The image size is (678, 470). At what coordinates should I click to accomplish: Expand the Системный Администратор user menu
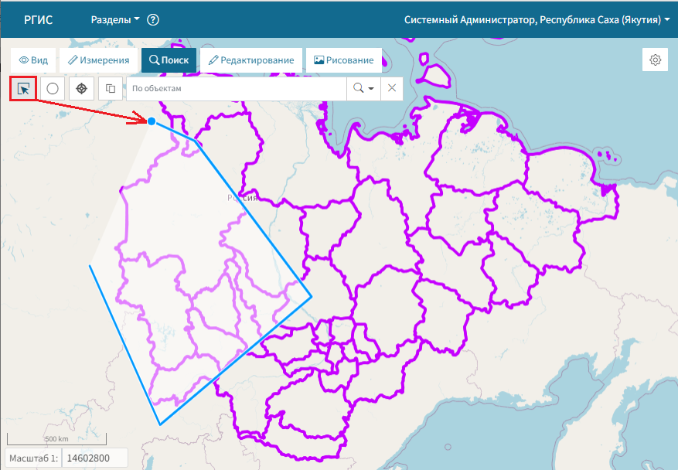click(x=537, y=20)
